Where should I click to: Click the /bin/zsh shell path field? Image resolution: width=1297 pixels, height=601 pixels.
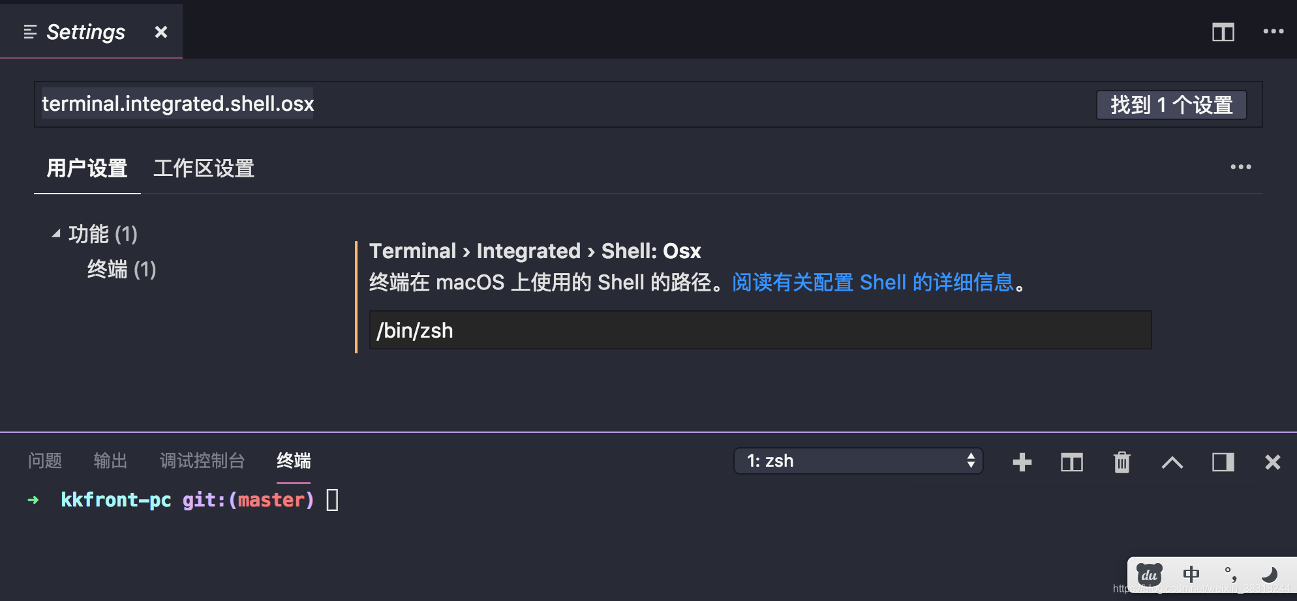click(760, 330)
